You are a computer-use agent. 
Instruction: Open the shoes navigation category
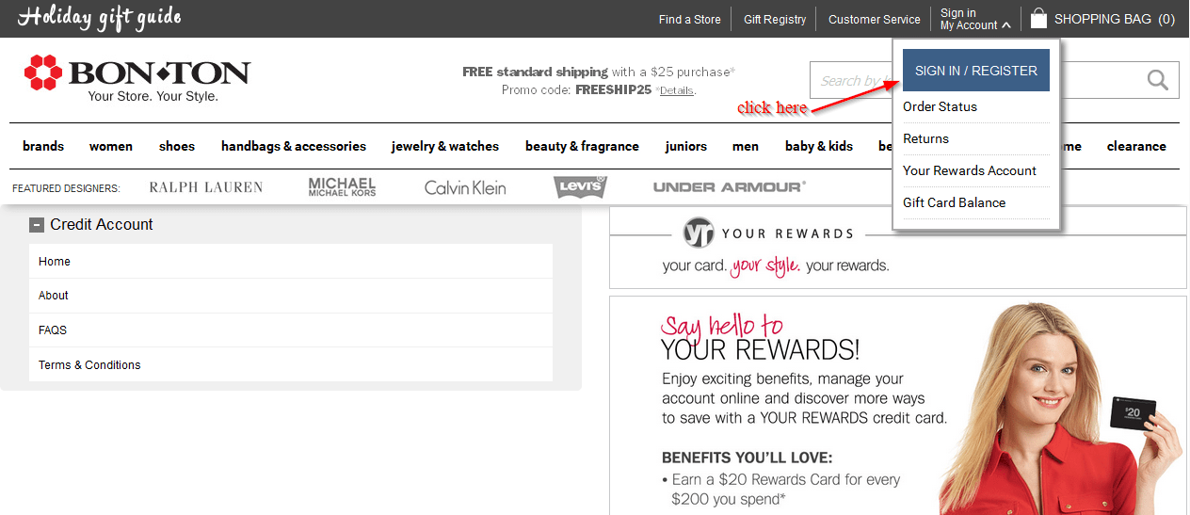pyautogui.click(x=177, y=146)
